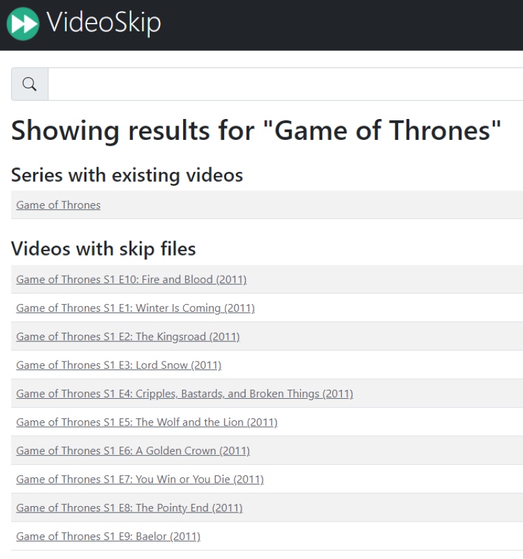The height and width of the screenshot is (559, 523).
Task: Select S1 E8: The Pointy End
Action: click(129, 507)
